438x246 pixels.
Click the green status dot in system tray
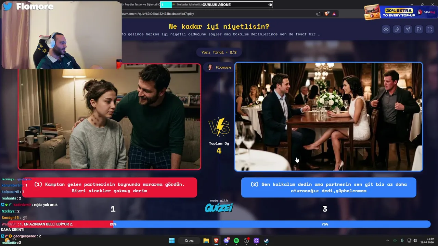[395, 241]
